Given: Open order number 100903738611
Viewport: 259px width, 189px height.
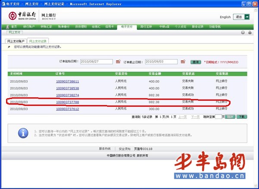Looking at the screenshot, I should click(x=67, y=81).
